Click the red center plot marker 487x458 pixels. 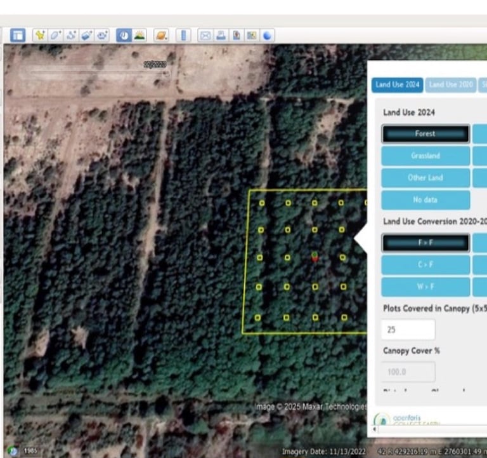tap(315, 257)
